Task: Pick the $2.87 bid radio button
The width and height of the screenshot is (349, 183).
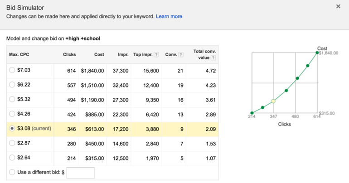Action: [12, 143]
